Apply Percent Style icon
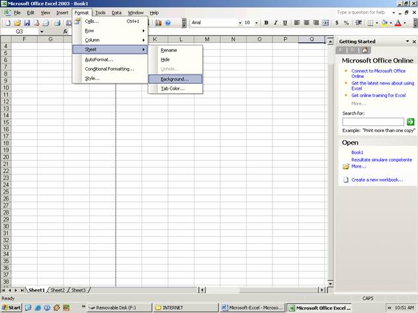Viewport: 418px width, 313px height. click(347, 23)
